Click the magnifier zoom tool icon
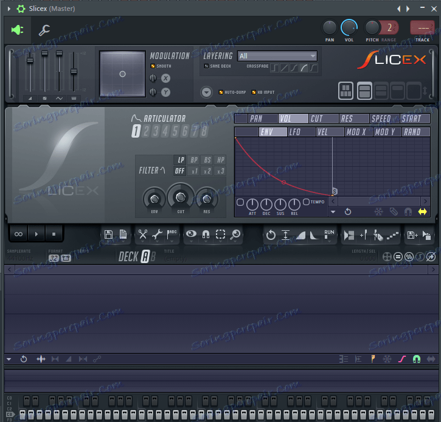441x422 pixels. pyautogui.click(x=235, y=234)
